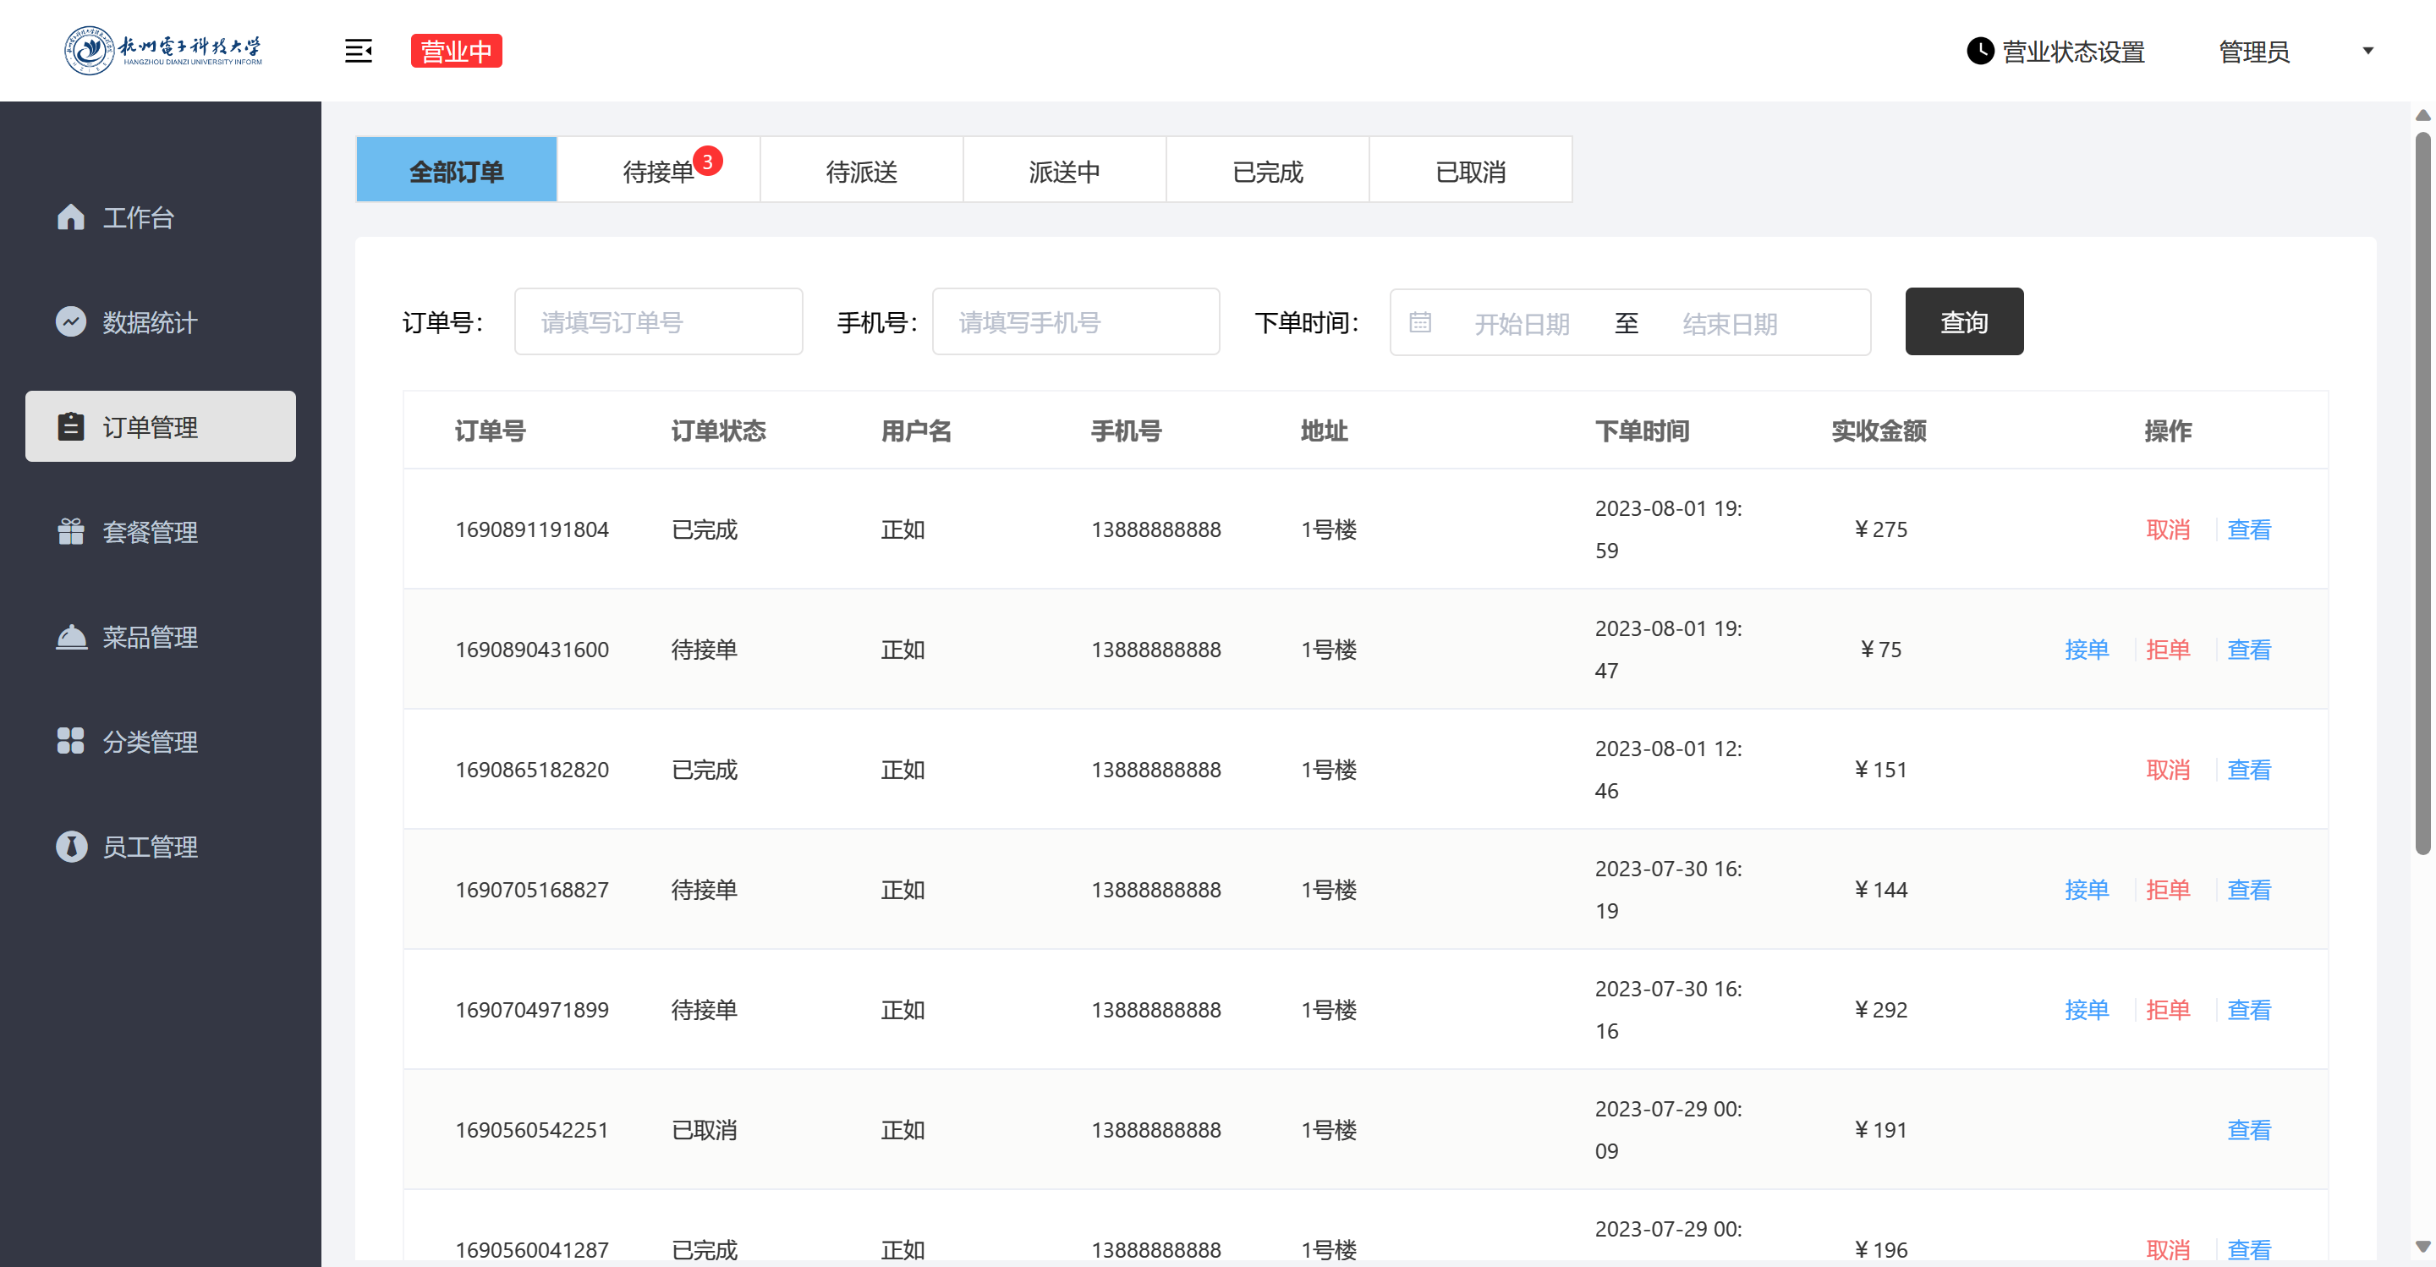Click the red 营业中 status badge
The width and height of the screenshot is (2436, 1267).
click(x=457, y=51)
